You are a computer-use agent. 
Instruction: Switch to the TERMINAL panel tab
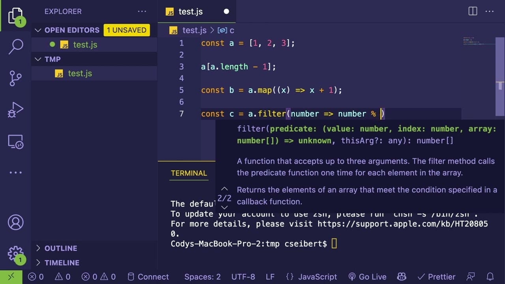tap(189, 173)
